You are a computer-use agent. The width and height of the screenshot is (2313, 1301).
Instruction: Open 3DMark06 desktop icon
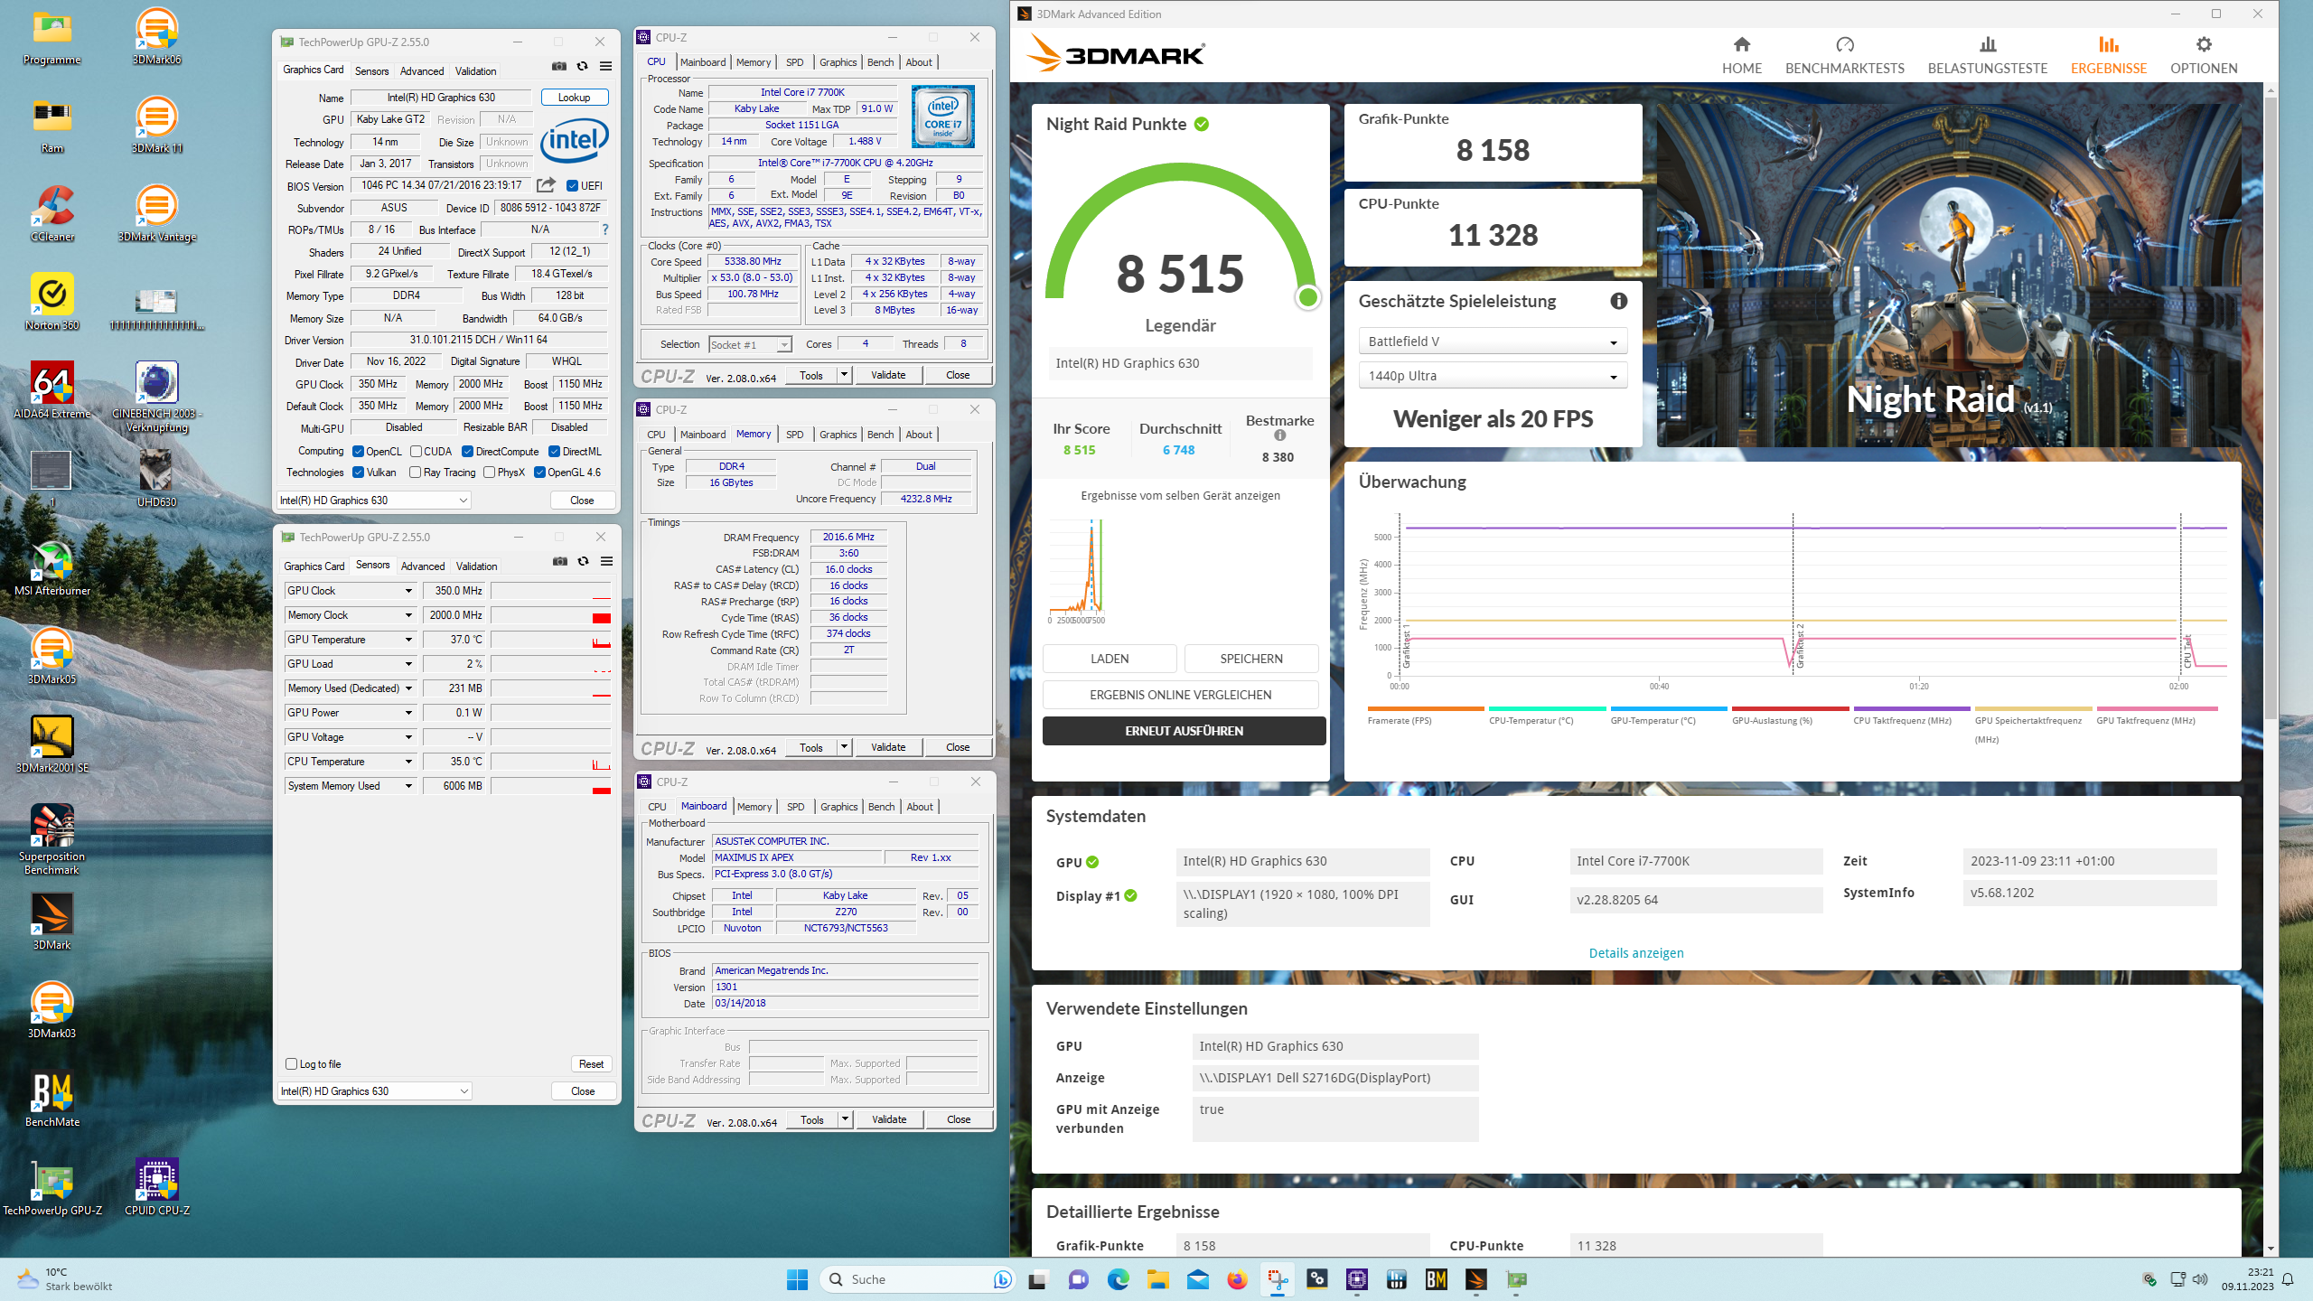[x=156, y=36]
